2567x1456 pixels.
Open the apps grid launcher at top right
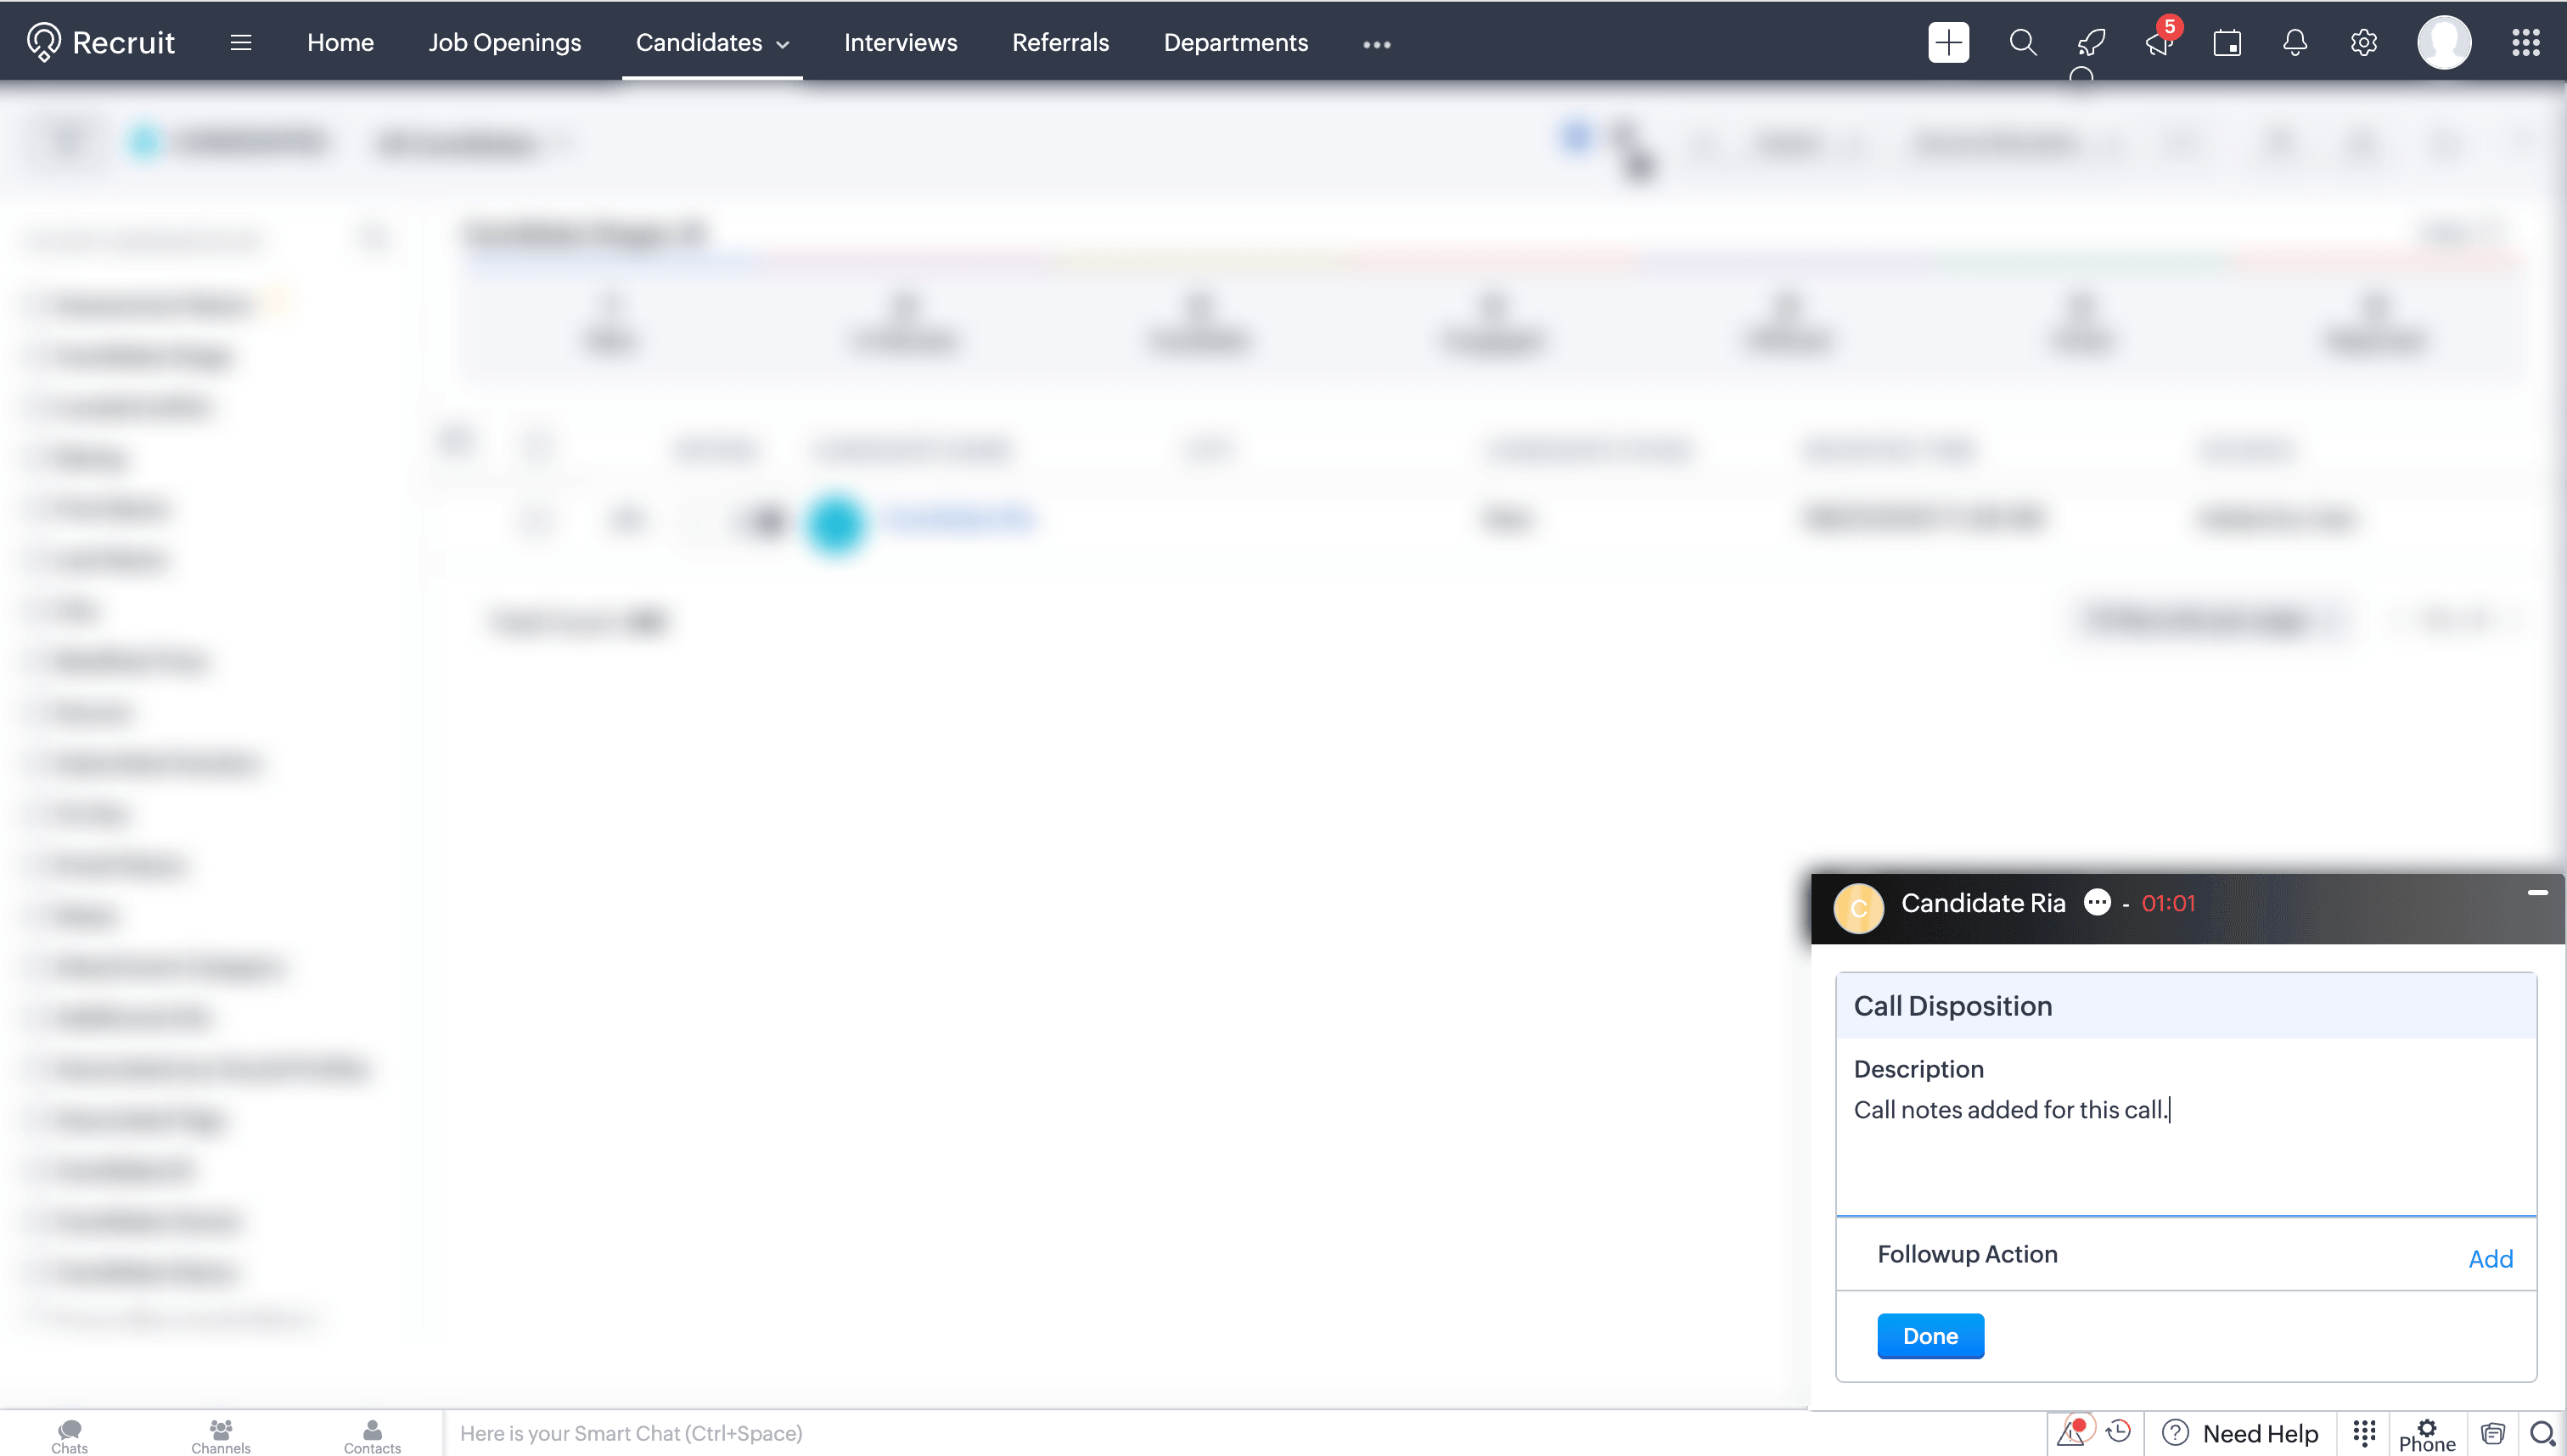click(2525, 42)
